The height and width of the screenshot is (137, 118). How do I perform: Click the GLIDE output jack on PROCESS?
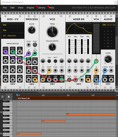(x=35, y=80)
